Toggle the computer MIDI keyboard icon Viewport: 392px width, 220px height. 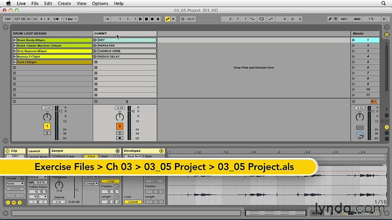click(336, 19)
